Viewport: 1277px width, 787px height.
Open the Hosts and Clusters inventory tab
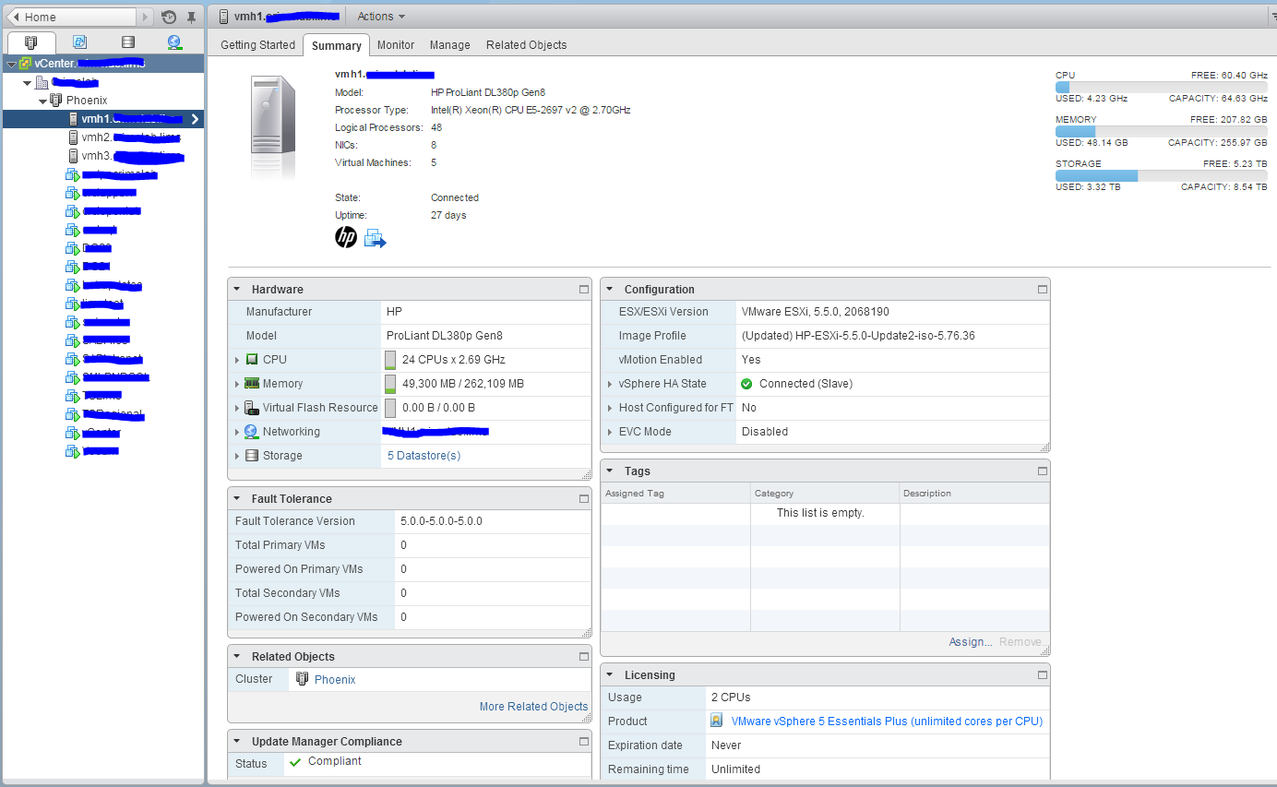(x=31, y=42)
